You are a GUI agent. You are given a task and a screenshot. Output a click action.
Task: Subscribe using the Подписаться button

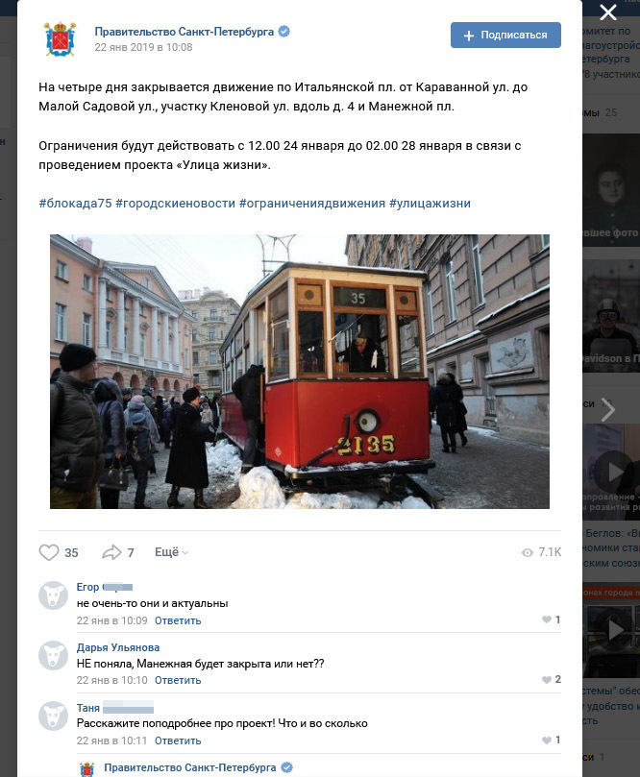tap(505, 36)
